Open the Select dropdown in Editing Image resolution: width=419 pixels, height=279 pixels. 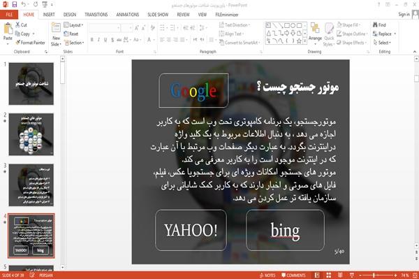click(382, 43)
